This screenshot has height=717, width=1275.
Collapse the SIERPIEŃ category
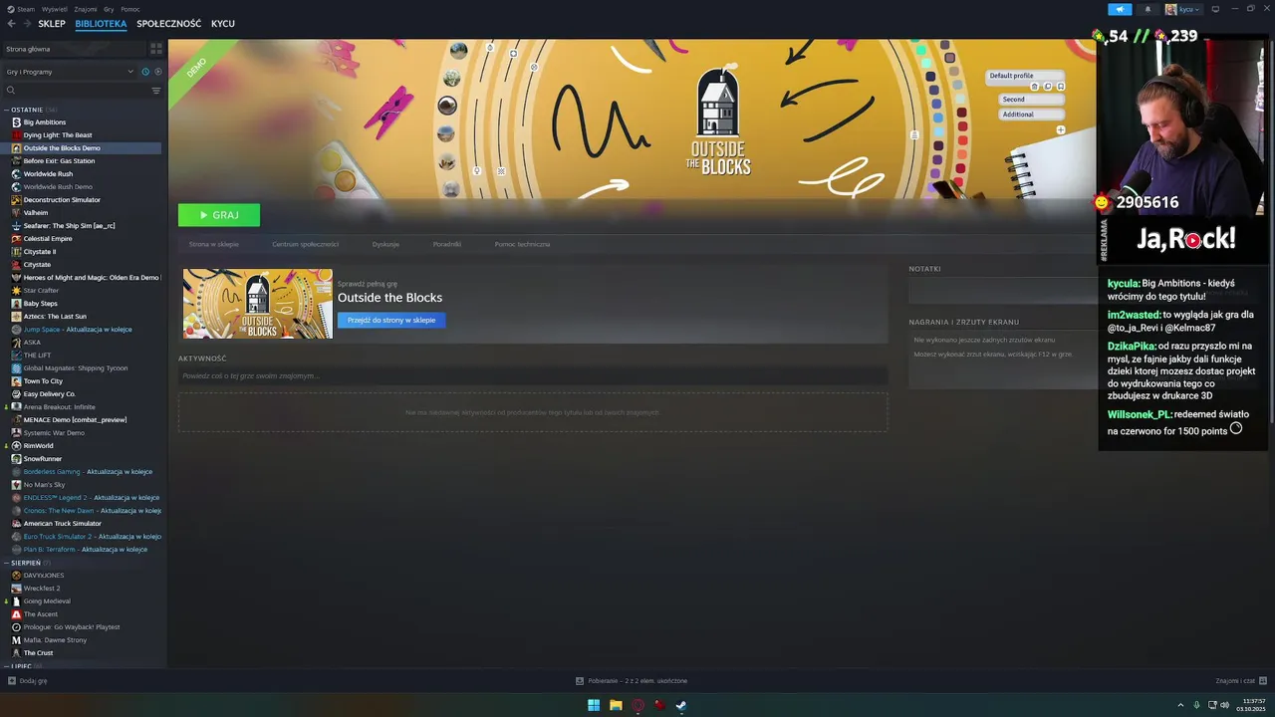coord(26,563)
